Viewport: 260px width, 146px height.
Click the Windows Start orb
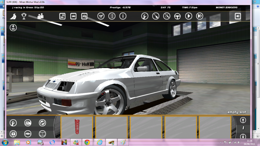coord(5,142)
